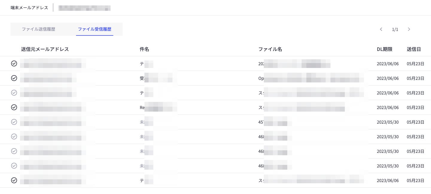The width and height of the screenshot is (431, 194).
Task: Click the check icon of the 'Re' subject row
Action: point(14,107)
